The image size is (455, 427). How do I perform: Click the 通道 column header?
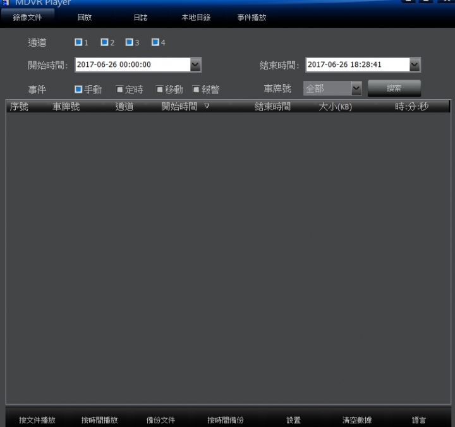click(x=124, y=107)
